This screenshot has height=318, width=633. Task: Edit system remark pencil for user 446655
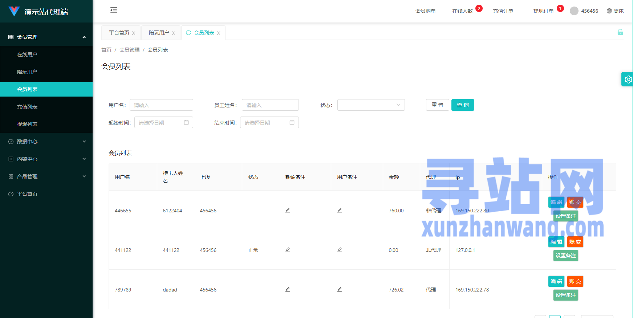[288, 210]
